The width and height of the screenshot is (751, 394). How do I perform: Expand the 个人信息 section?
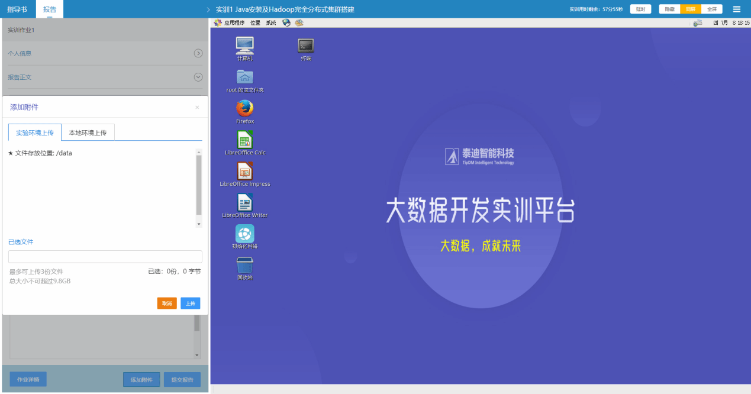pos(198,53)
